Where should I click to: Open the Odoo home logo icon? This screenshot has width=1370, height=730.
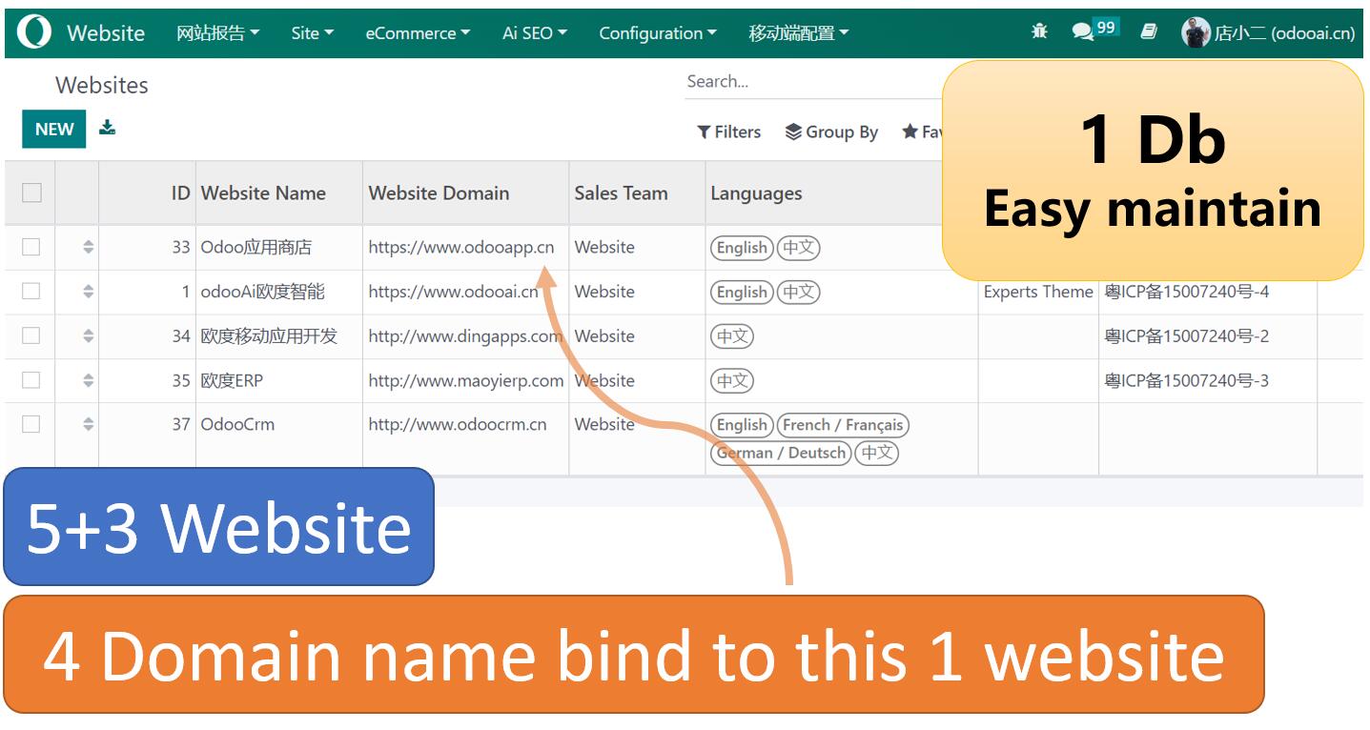(34, 32)
